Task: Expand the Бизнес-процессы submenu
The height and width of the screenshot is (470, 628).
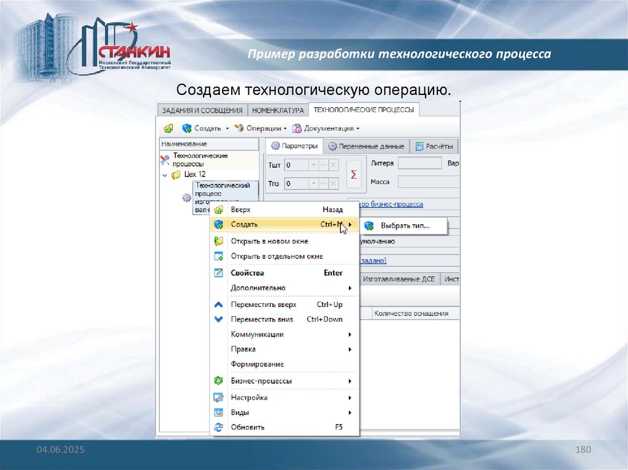Action: click(284, 381)
